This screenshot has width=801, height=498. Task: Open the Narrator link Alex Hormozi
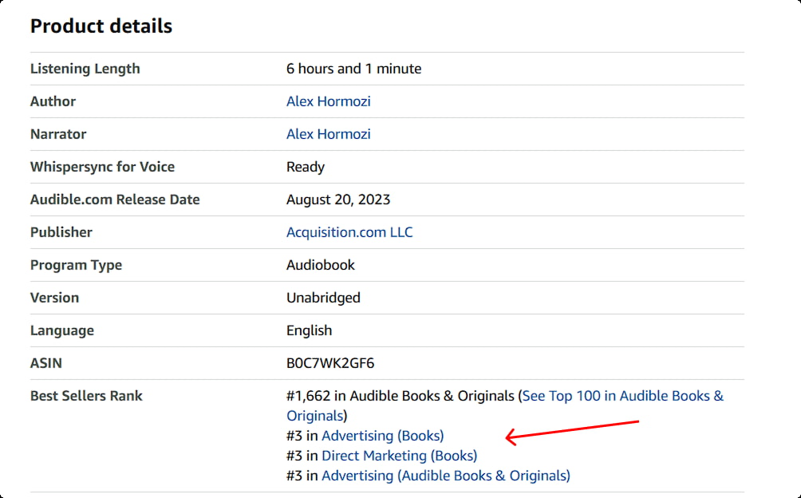pos(328,134)
